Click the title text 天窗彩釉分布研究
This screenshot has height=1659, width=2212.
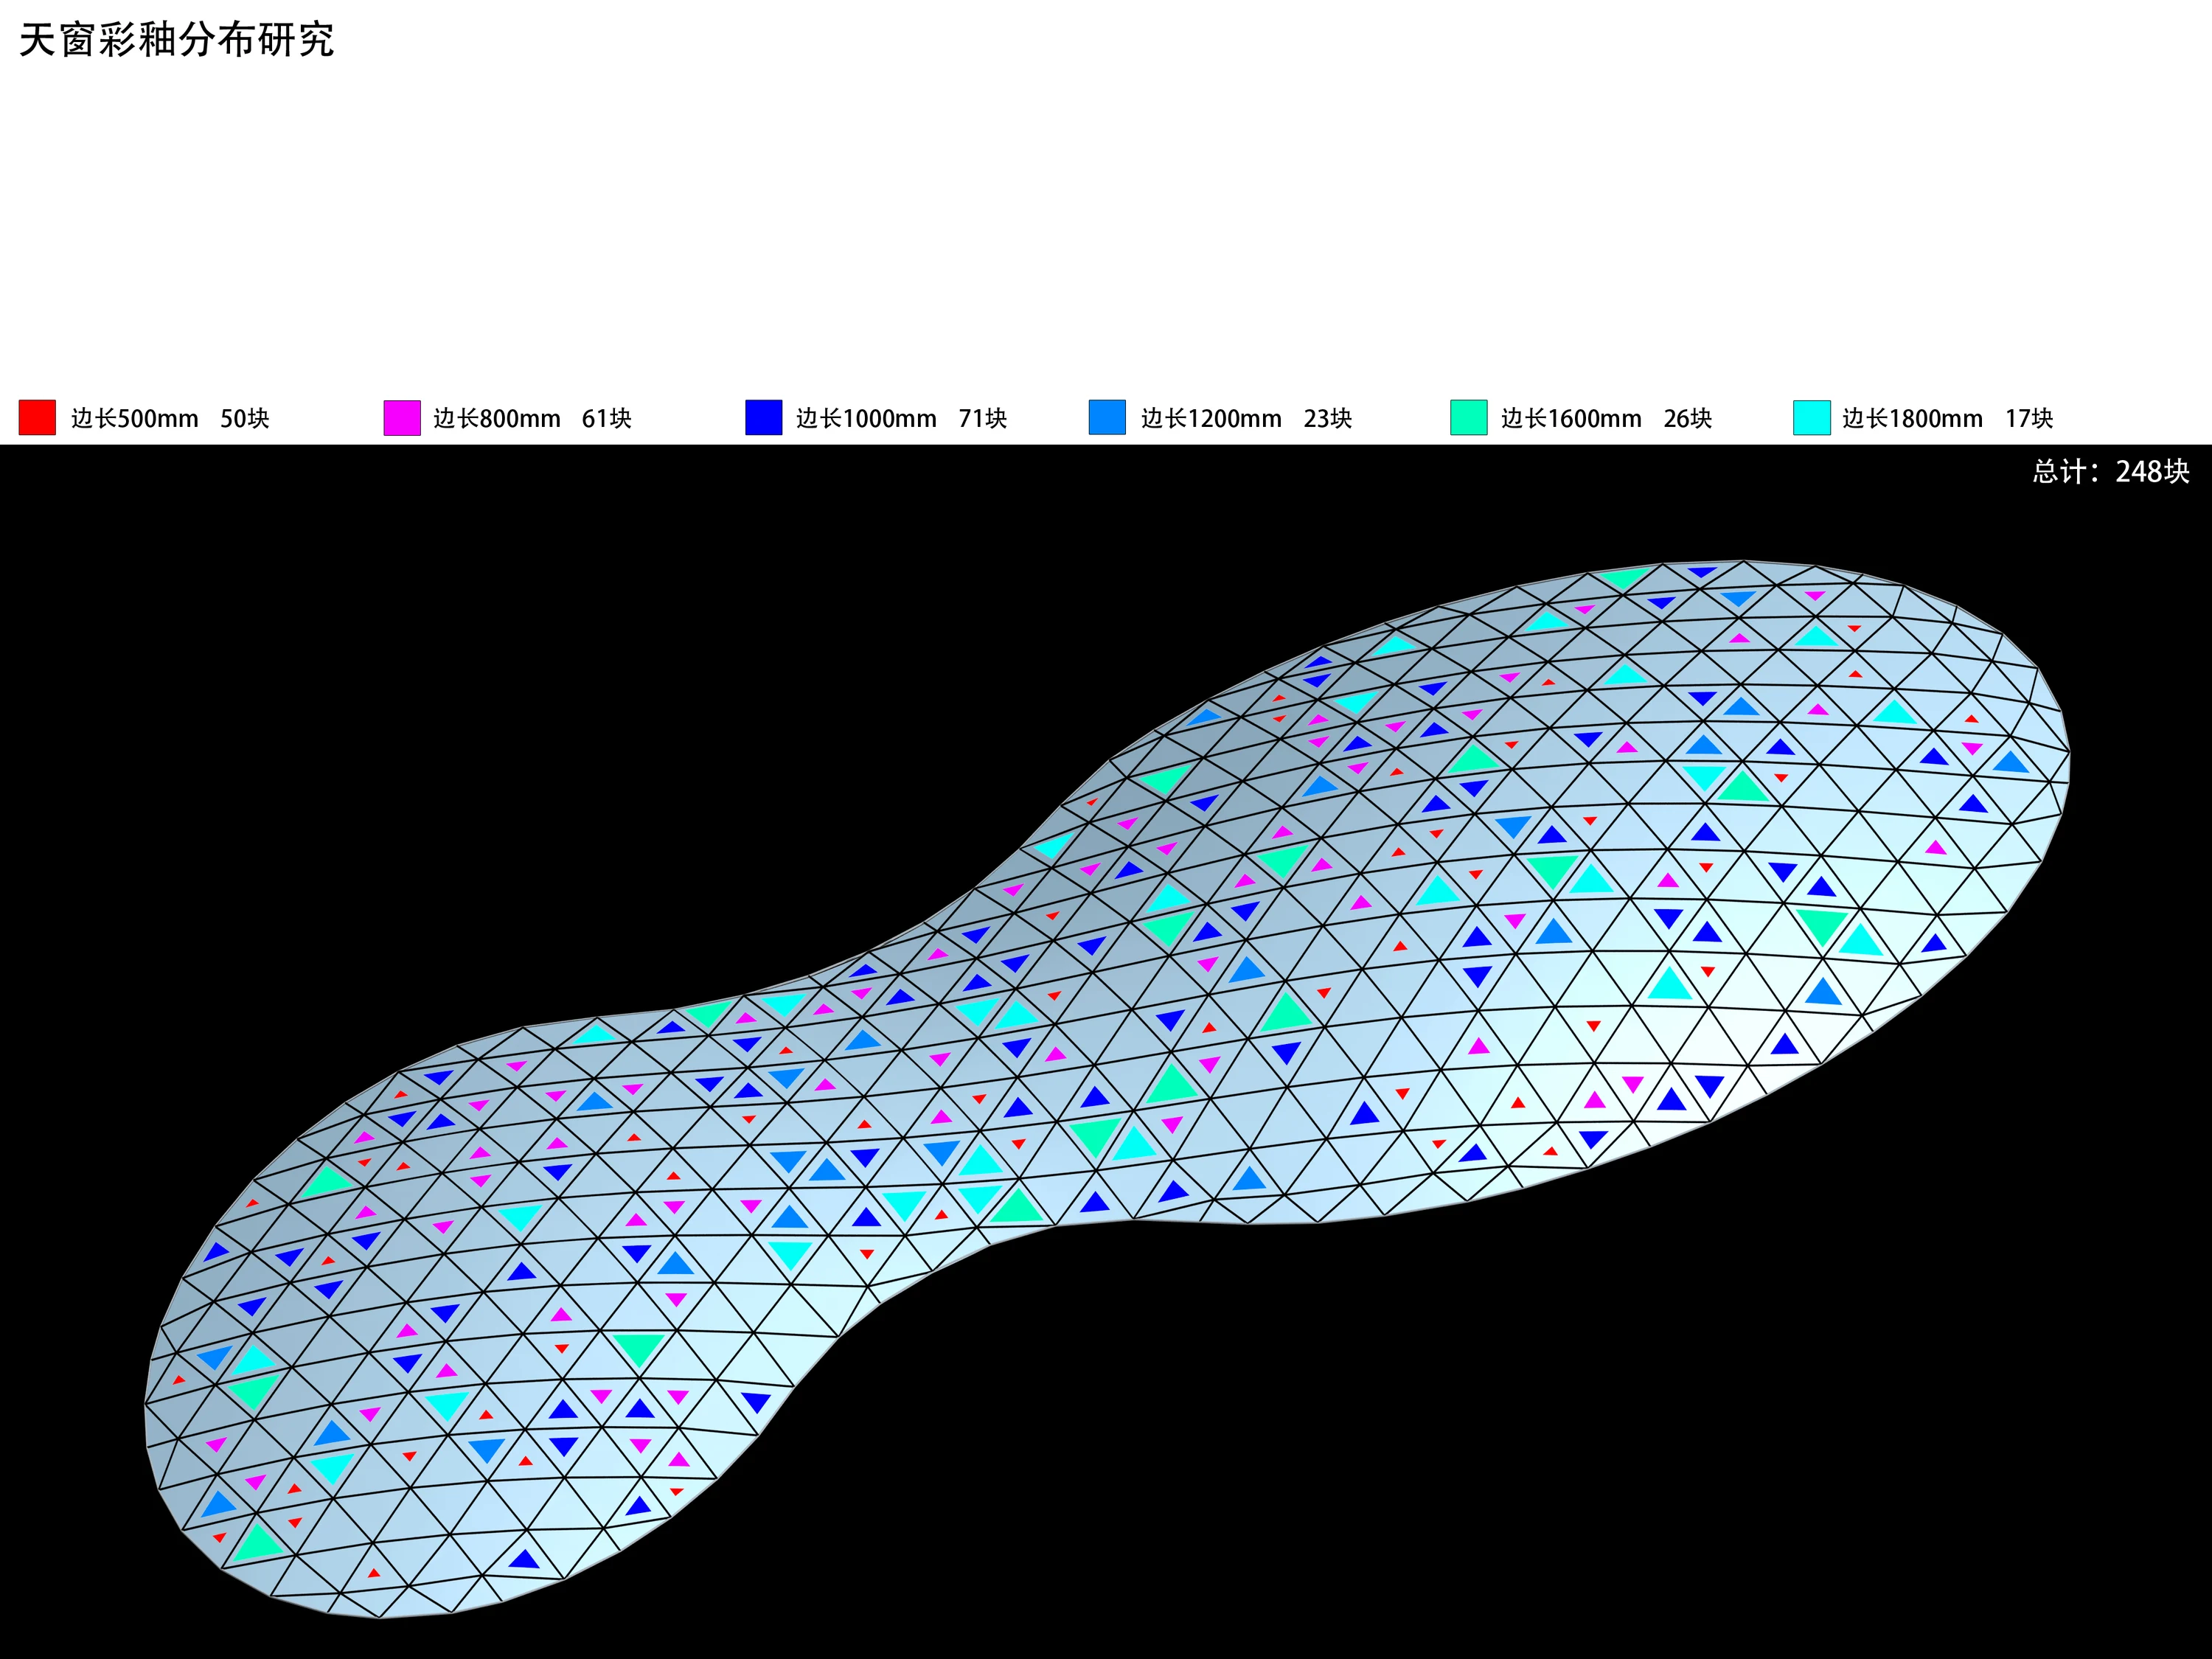click(x=177, y=40)
